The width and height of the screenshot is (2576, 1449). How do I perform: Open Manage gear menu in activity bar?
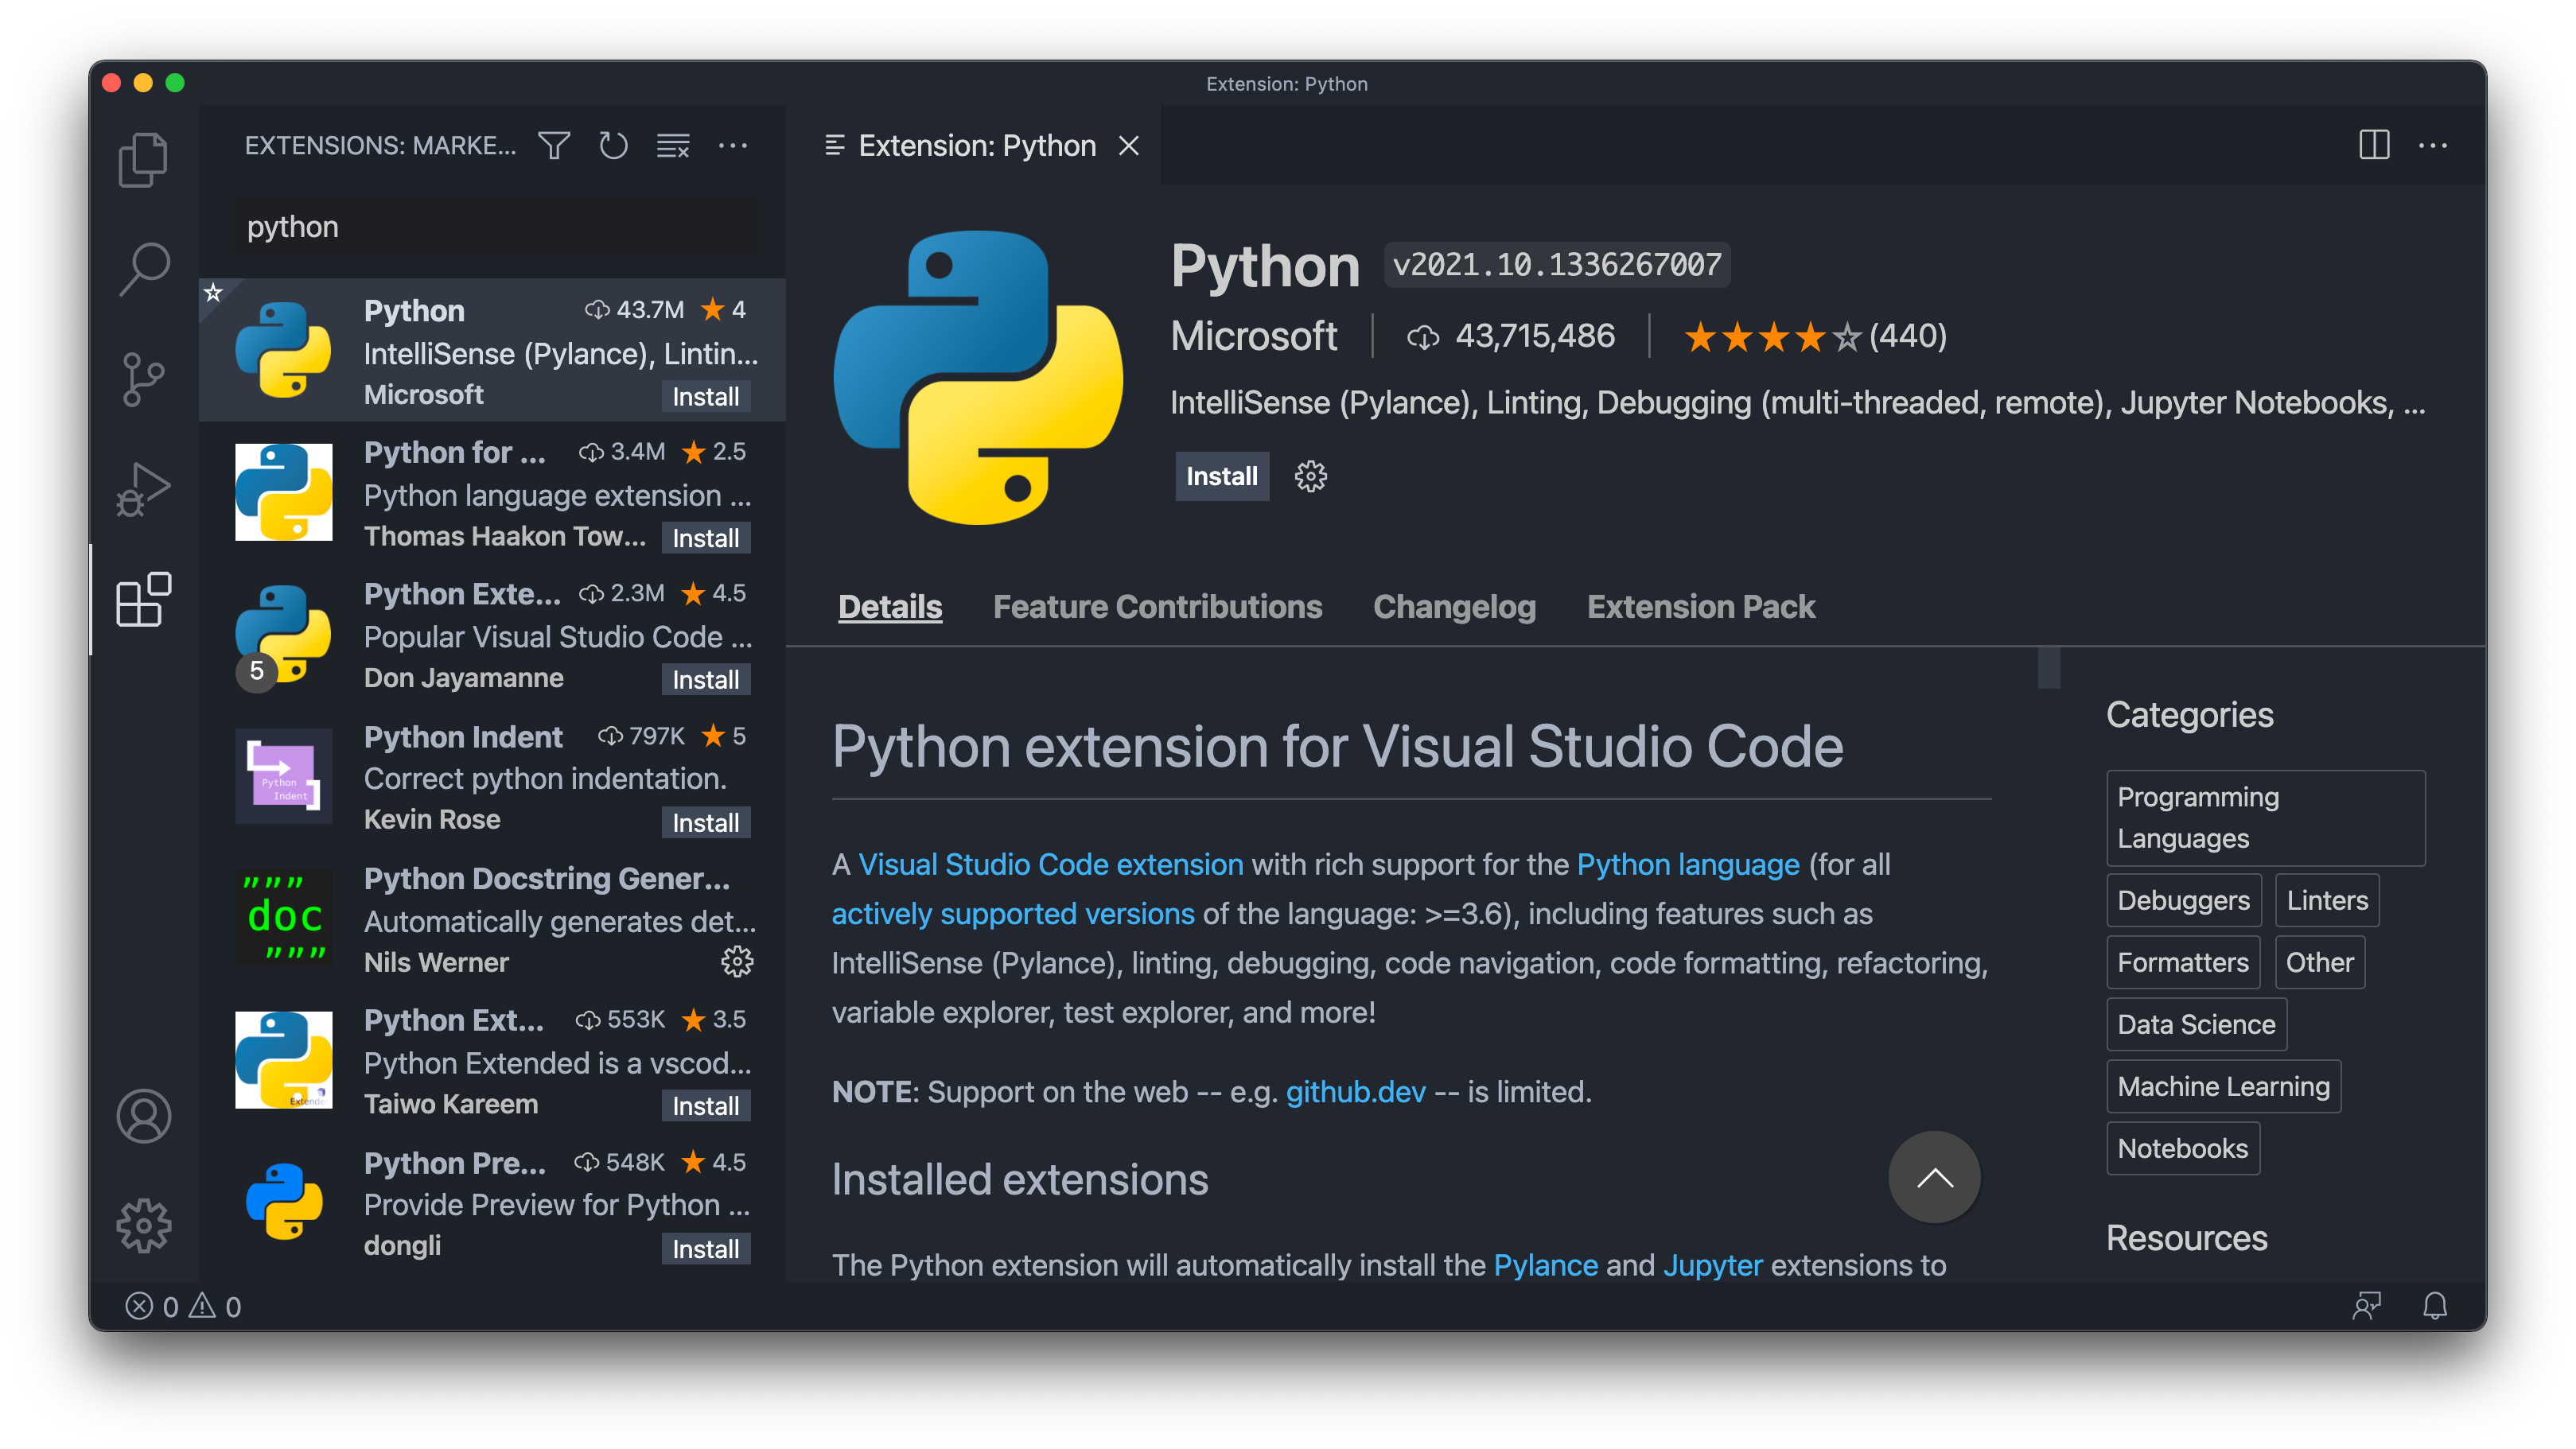pyautogui.click(x=143, y=1225)
